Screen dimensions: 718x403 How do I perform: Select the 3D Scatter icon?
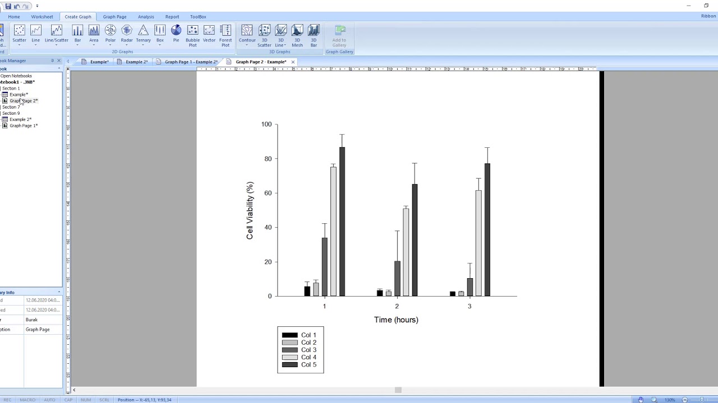coord(264,30)
